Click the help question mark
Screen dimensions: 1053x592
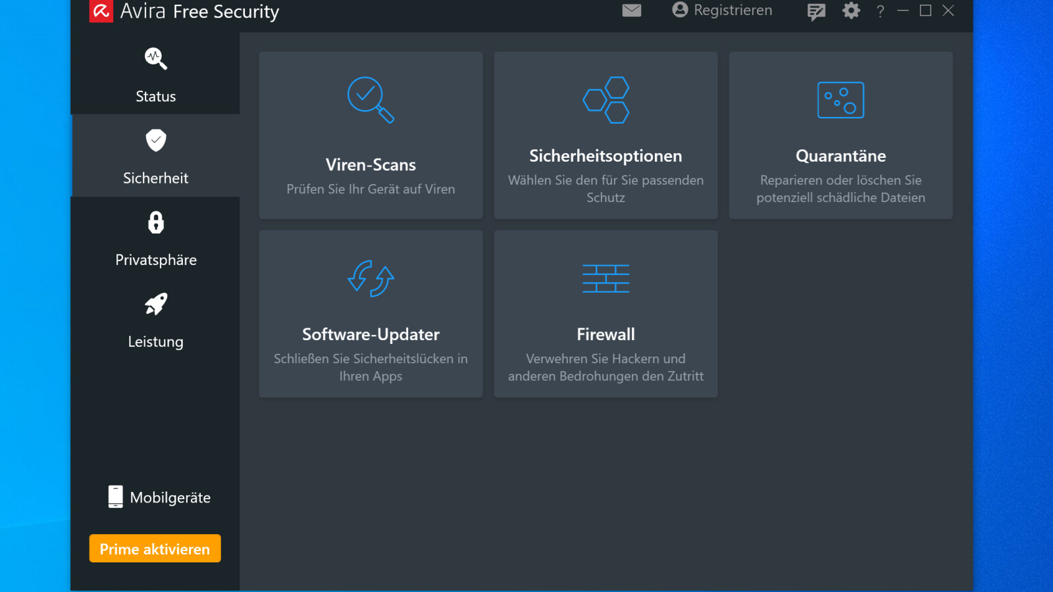pyautogui.click(x=880, y=11)
